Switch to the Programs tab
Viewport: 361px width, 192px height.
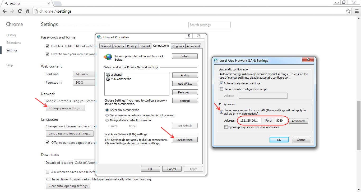pos(178,46)
